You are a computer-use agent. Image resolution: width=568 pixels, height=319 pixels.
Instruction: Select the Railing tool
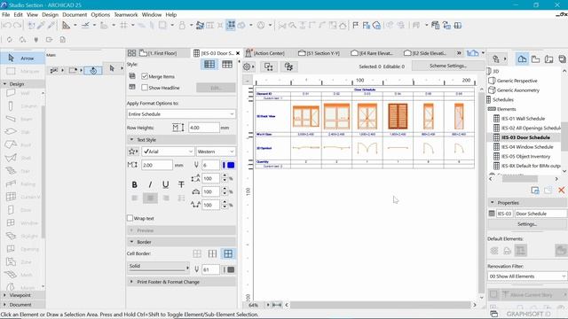pos(22,184)
